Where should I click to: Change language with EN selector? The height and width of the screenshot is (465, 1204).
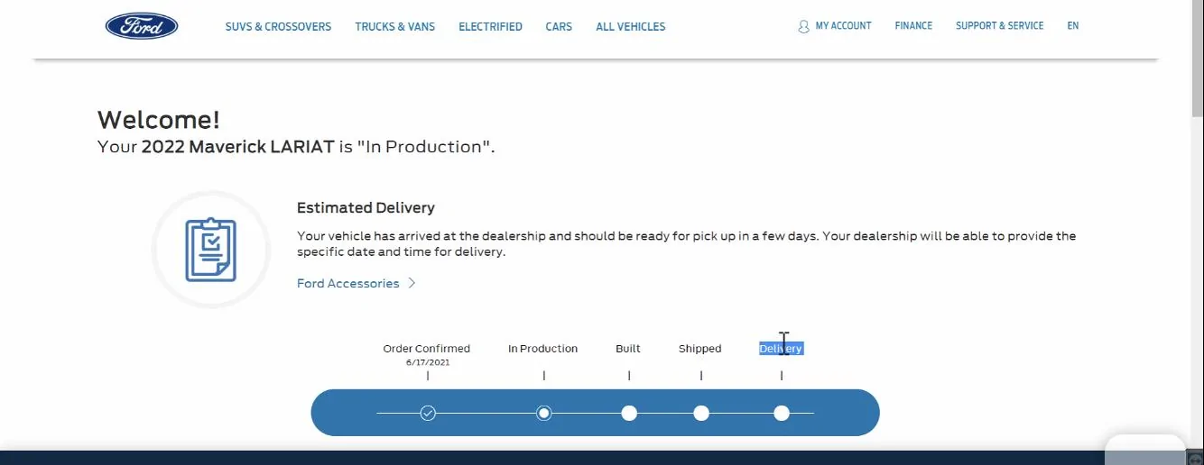(1072, 26)
